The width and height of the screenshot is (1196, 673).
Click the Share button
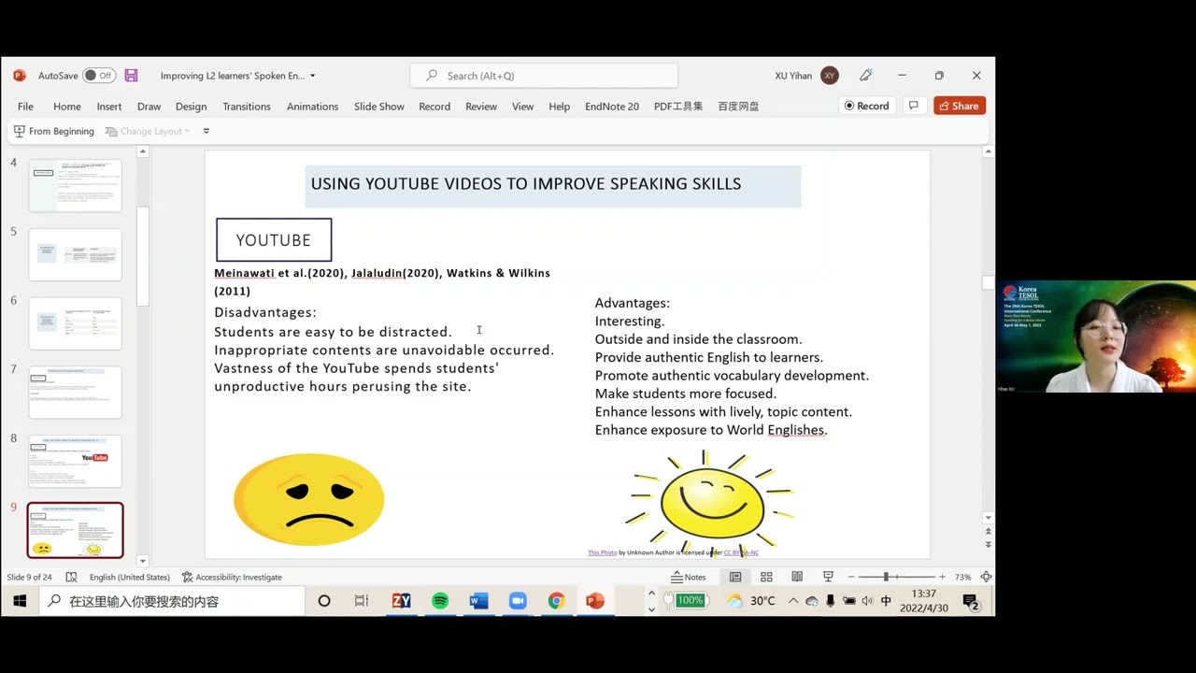tap(960, 106)
